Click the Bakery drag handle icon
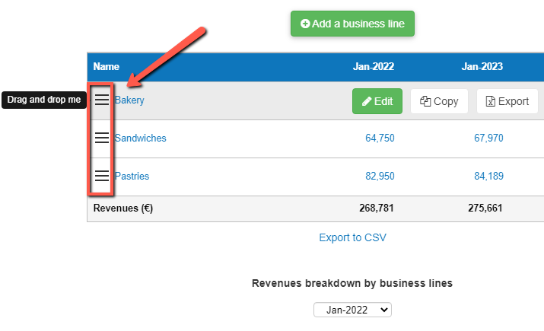 point(102,100)
